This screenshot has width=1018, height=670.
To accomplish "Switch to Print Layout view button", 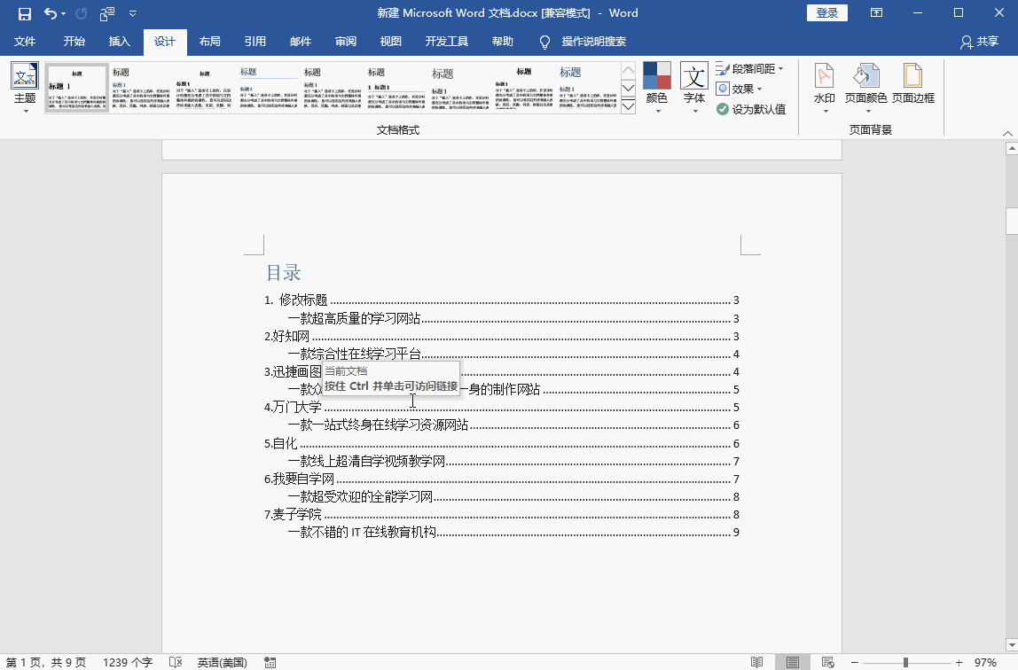I will 792,662.
